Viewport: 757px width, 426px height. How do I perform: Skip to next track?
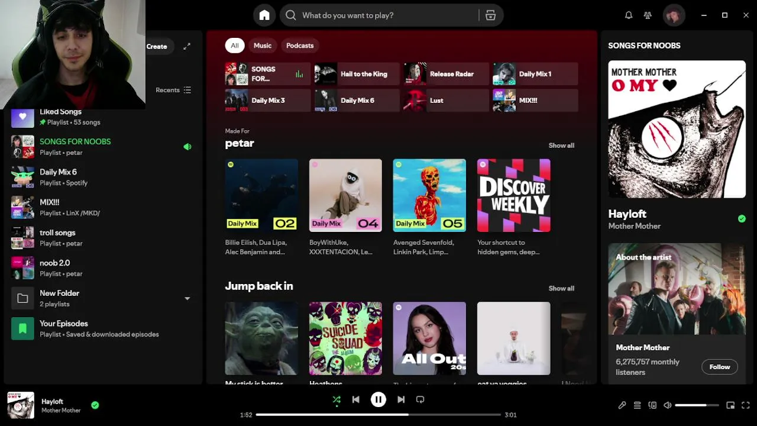tap(401, 399)
